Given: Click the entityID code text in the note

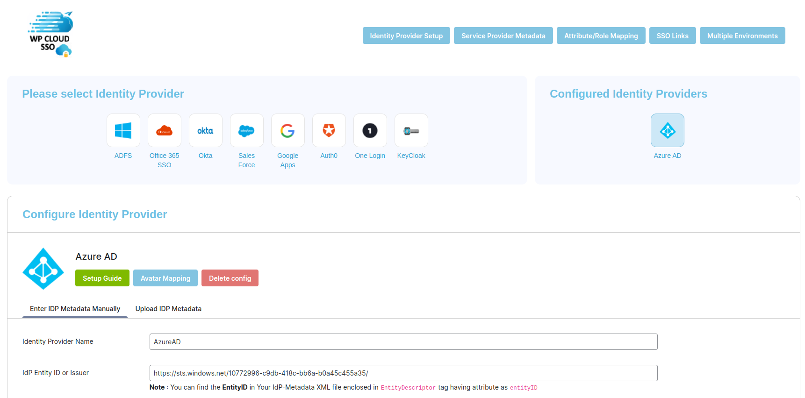Looking at the screenshot, I should coord(524,388).
